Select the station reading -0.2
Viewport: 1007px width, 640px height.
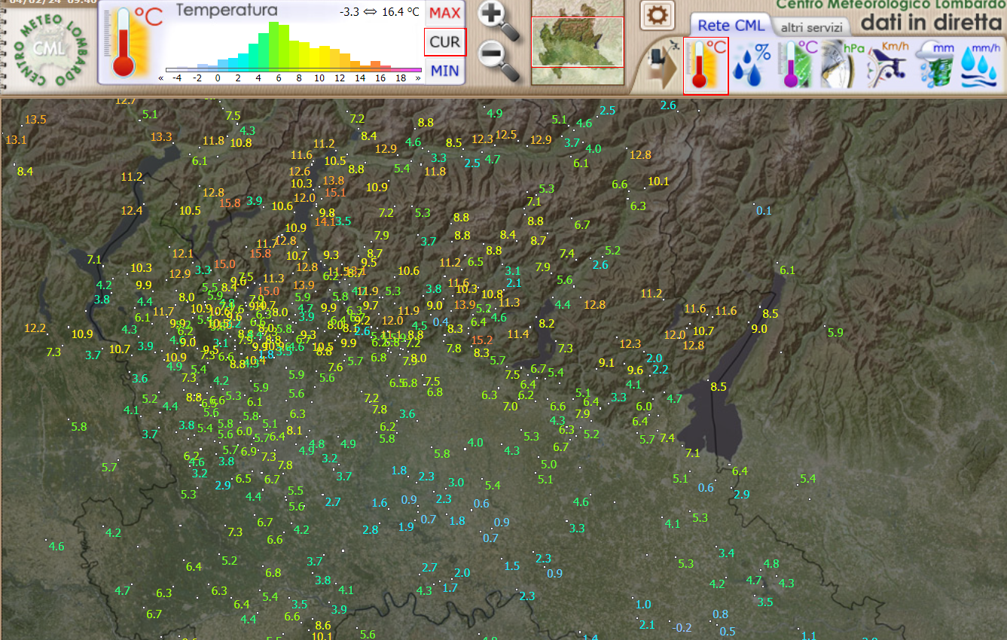click(x=682, y=627)
